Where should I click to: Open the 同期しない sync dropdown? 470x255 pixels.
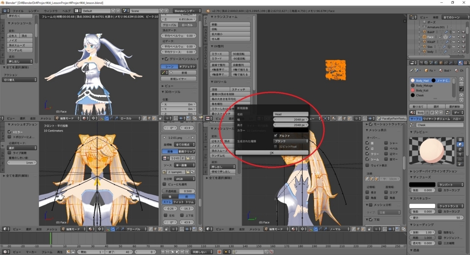(x=202, y=252)
